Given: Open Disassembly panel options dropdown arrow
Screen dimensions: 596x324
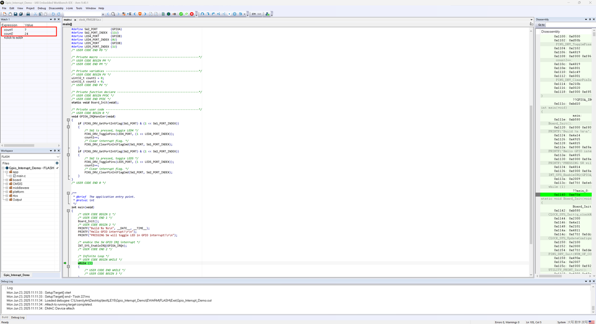Looking at the screenshot, I should pos(586,20).
